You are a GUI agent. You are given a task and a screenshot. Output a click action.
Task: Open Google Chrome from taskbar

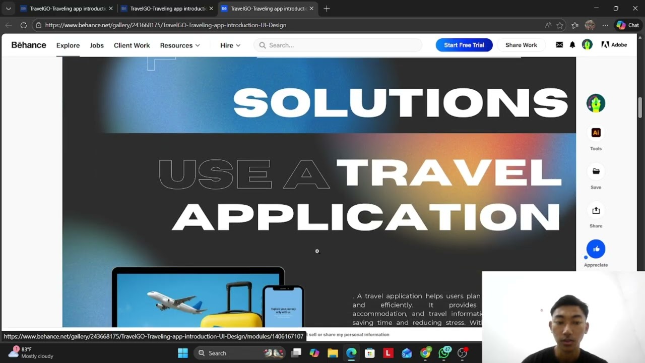(x=425, y=353)
